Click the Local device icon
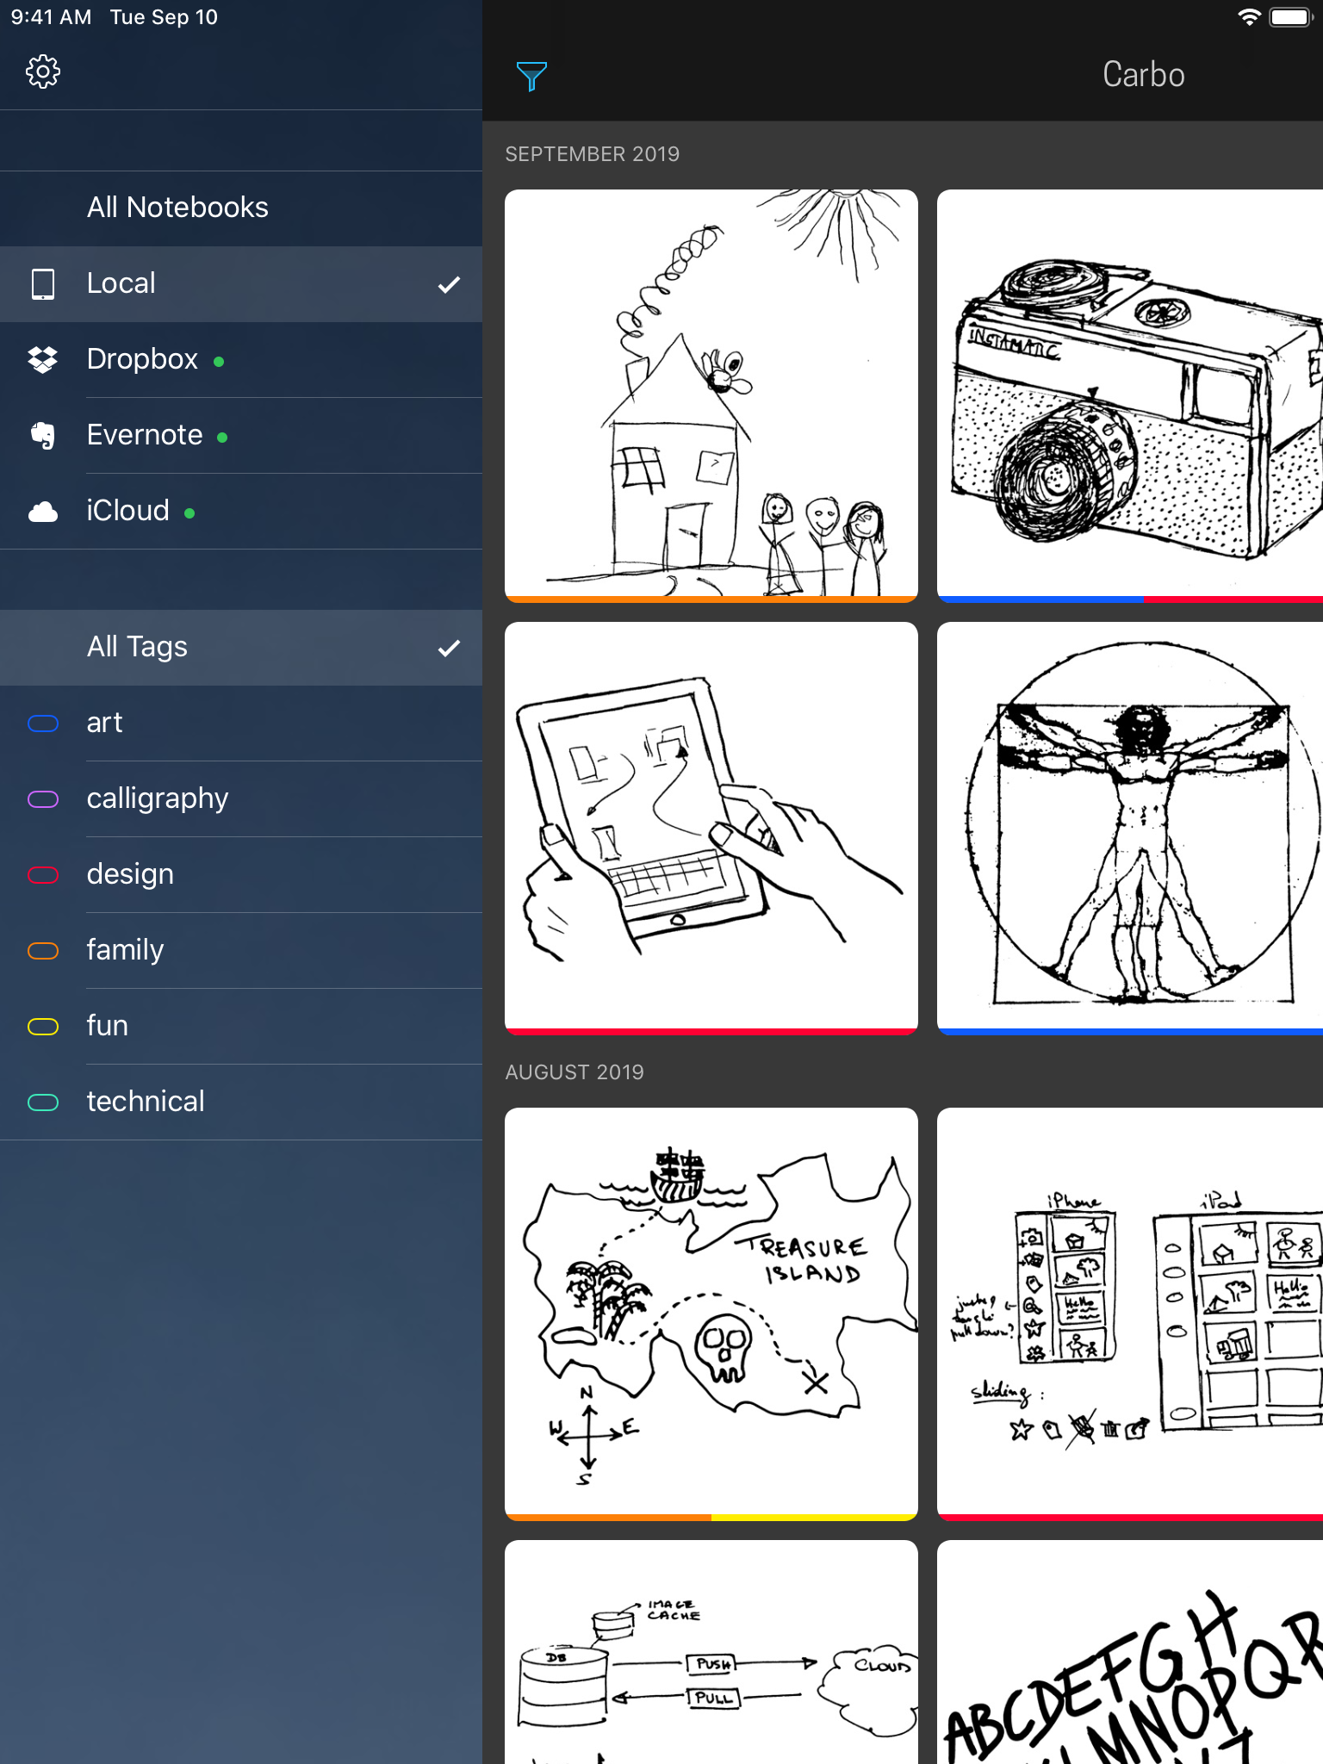 pos(43,284)
